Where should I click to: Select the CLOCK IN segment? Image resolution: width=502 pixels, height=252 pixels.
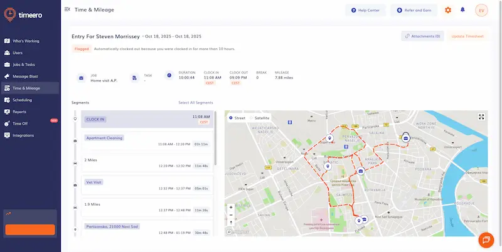pos(147,119)
